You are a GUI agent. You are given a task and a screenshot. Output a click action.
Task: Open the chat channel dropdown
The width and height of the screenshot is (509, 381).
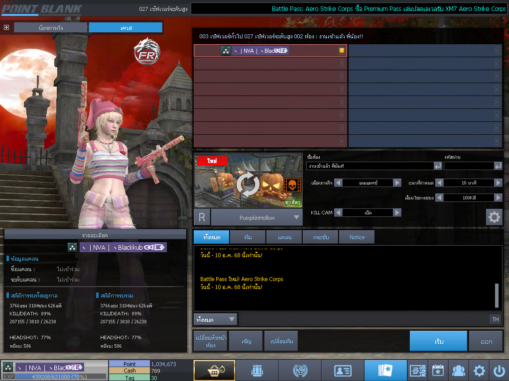pyautogui.click(x=216, y=319)
